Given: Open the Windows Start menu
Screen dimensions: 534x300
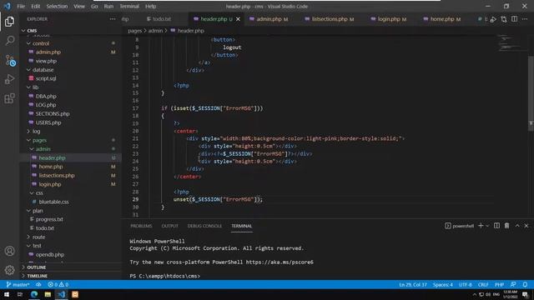Looking at the screenshot, I should [x=7, y=294].
